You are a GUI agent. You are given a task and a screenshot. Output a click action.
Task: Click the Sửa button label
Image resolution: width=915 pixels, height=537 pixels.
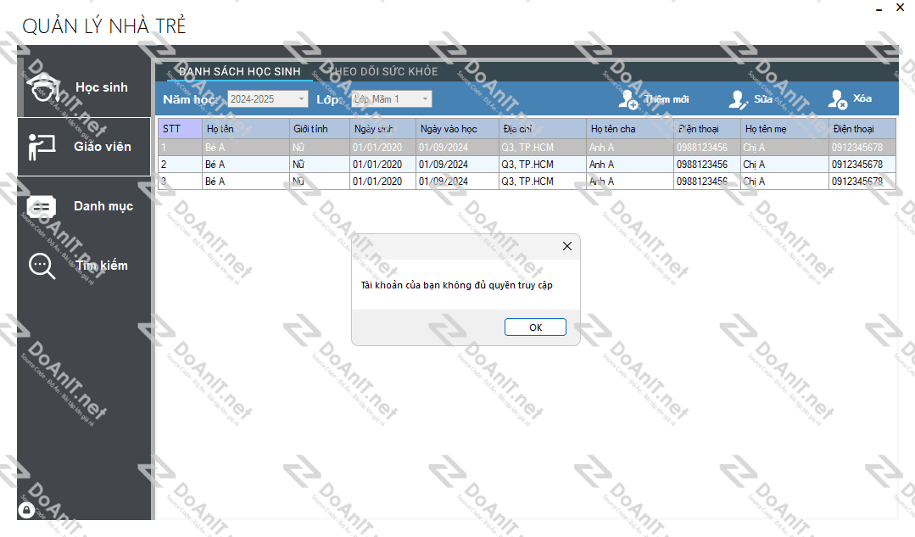pos(763,99)
